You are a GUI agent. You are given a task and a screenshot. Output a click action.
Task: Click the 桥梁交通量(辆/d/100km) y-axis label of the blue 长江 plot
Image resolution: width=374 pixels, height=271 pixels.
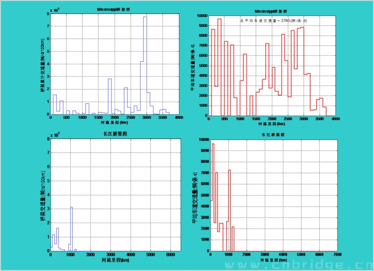point(43,196)
